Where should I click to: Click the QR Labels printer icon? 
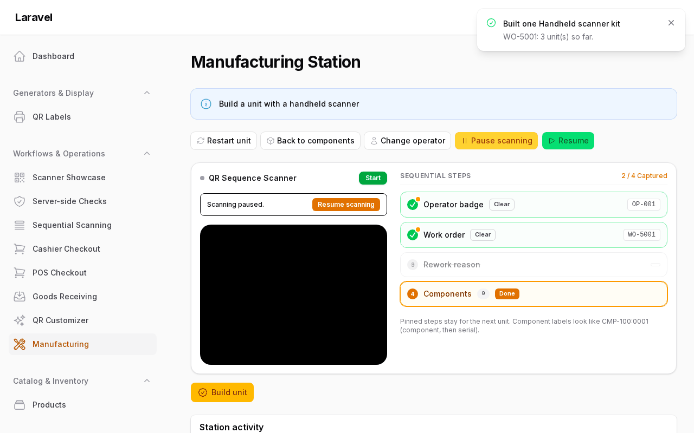click(x=20, y=117)
